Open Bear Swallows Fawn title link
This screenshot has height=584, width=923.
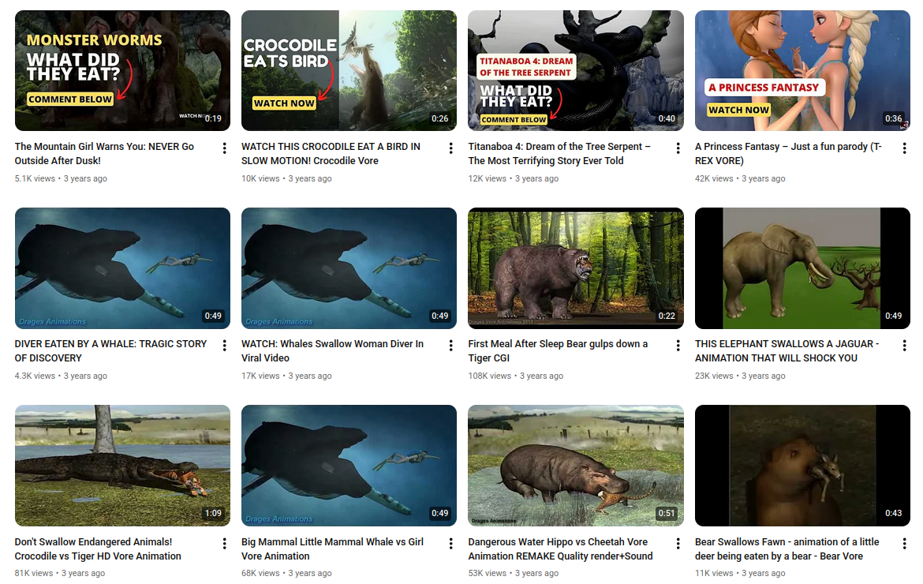coord(787,549)
